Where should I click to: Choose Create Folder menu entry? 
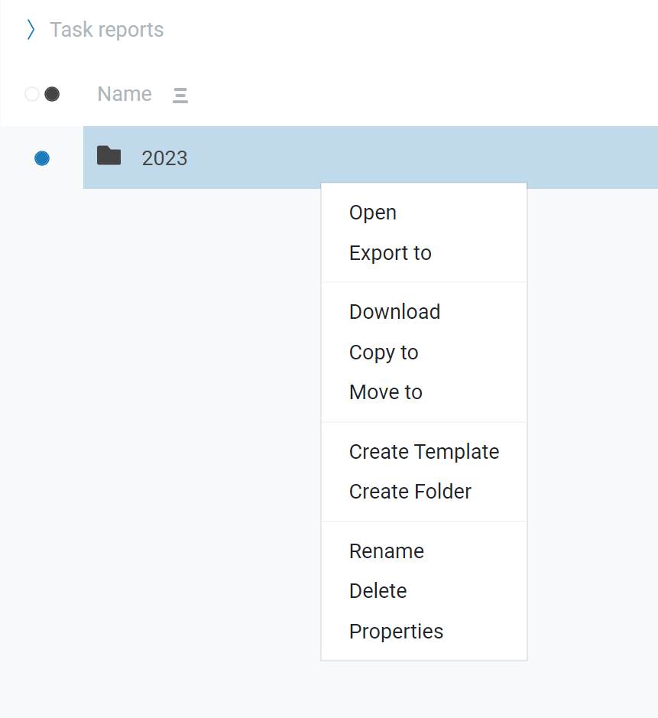point(410,492)
